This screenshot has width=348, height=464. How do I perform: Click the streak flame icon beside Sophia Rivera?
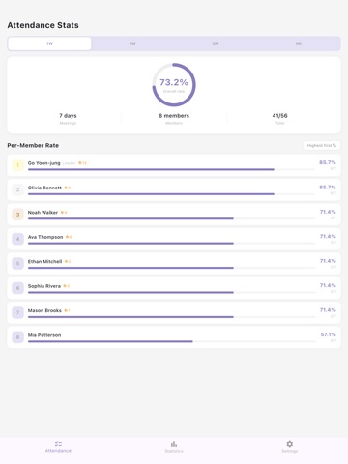pyautogui.click(x=65, y=286)
